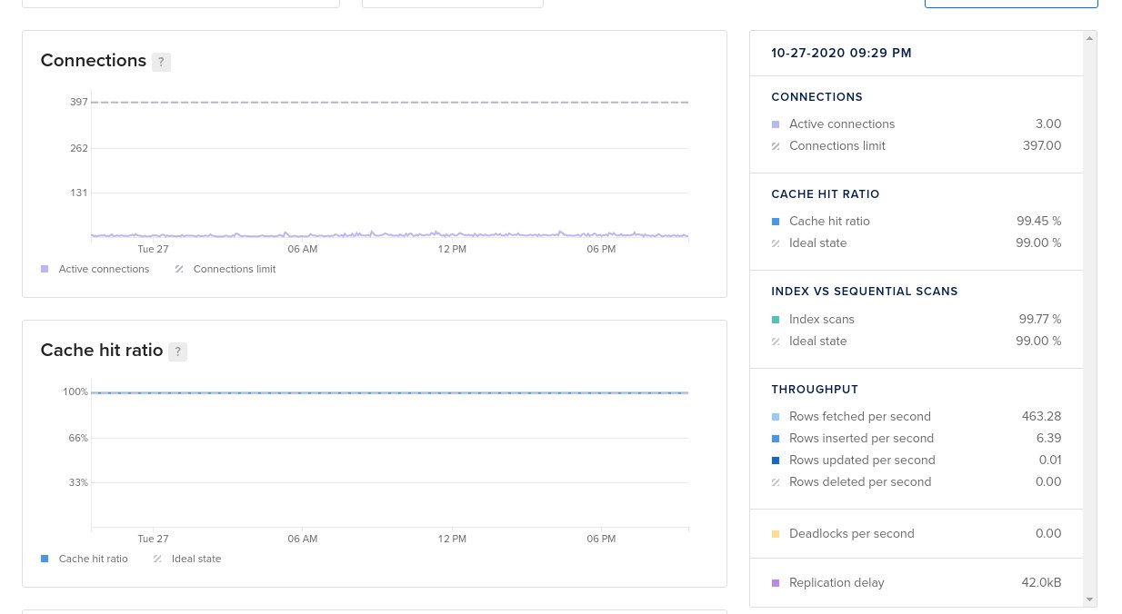Click the purple Replication delay swatch
Screen dimensions: 1122x614
click(776, 583)
